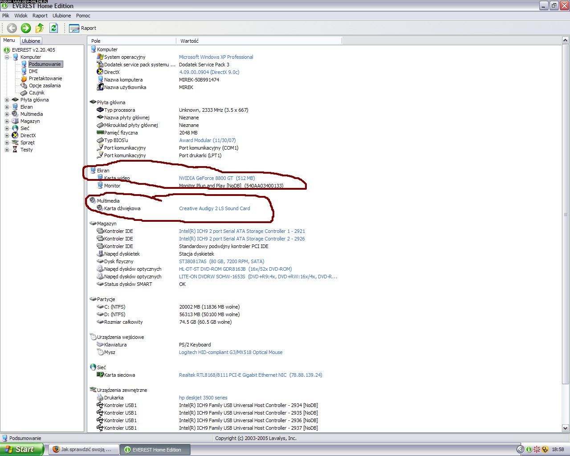Select Podsumowanie in the tree

pyautogui.click(x=45, y=64)
